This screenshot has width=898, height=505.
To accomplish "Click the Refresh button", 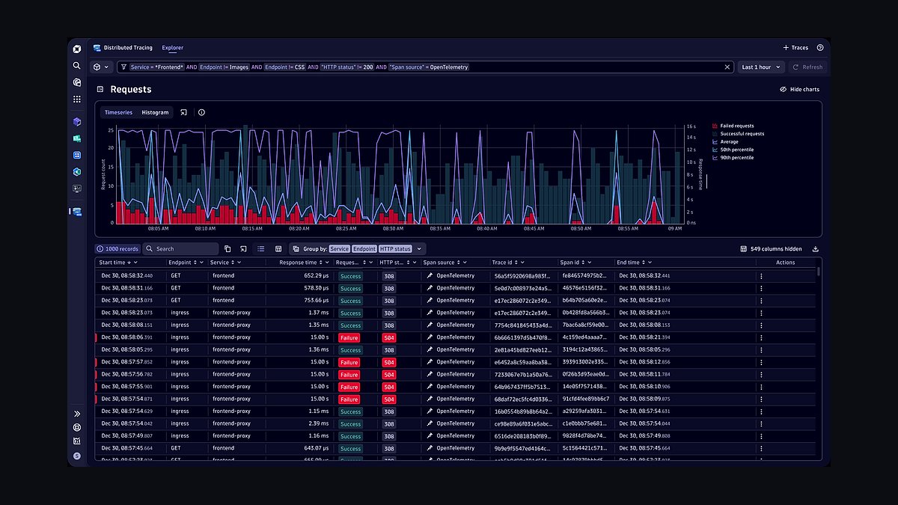I will 807,67.
